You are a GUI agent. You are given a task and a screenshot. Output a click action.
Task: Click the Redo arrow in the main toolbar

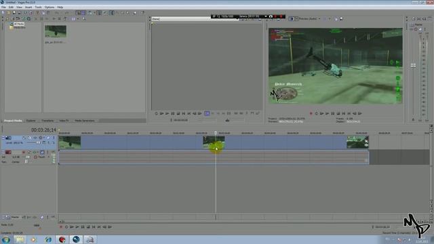click(66, 13)
